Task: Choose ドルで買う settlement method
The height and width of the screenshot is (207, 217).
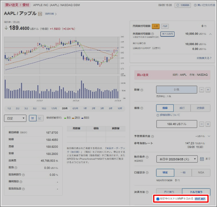Action: point(196,192)
